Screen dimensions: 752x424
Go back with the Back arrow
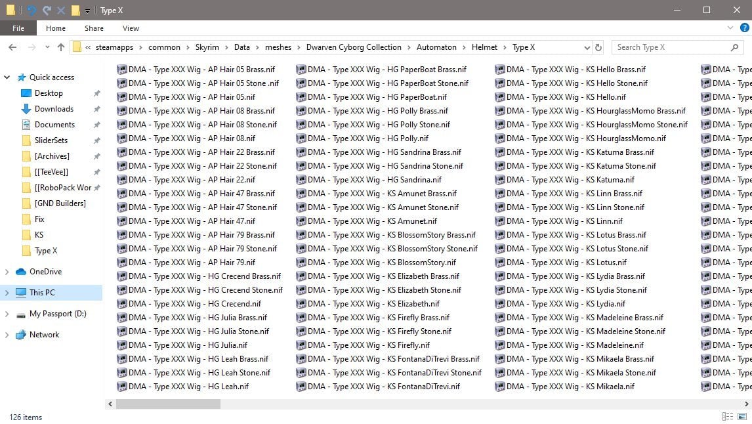(x=12, y=47)
